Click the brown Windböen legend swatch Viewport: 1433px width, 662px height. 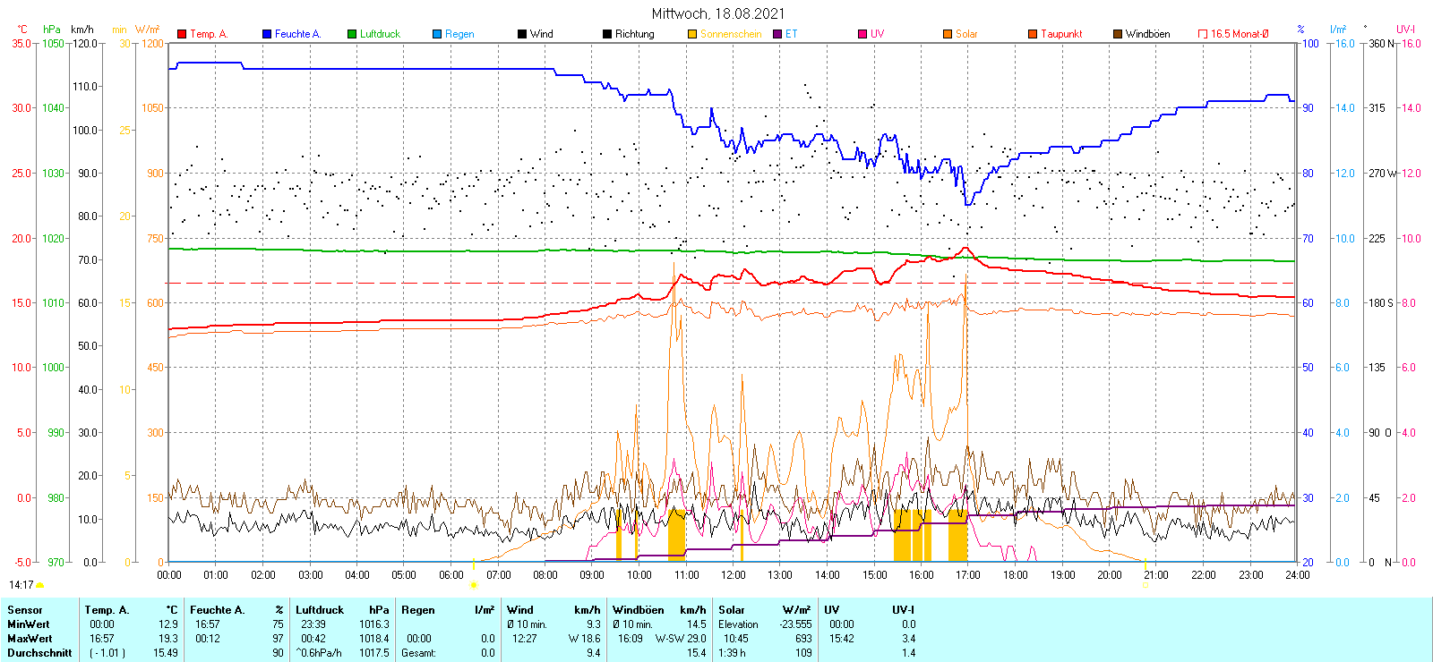click(1118, 34)
